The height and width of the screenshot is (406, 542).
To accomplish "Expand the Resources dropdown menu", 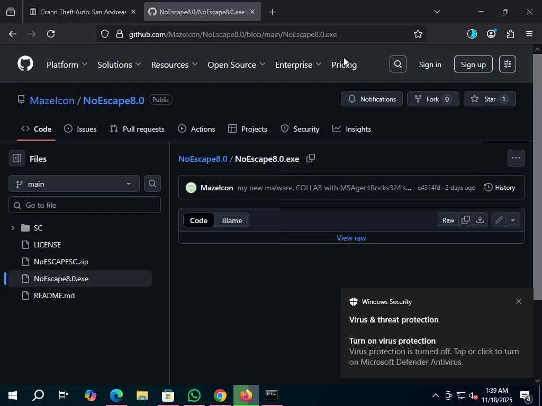I will tap(174, 64).
